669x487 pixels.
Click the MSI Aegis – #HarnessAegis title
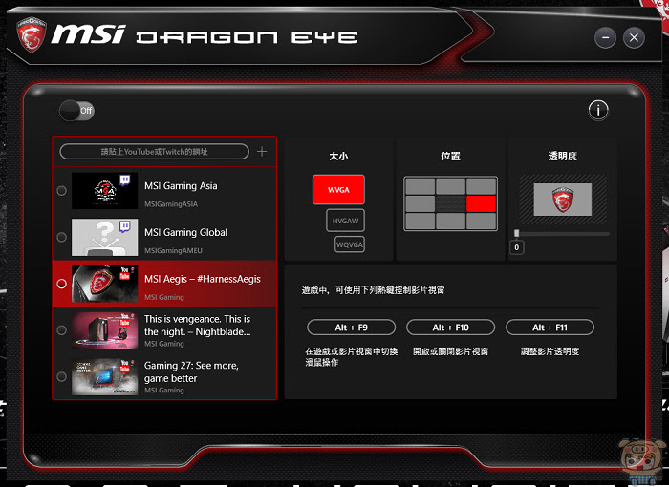click(203, 279)
